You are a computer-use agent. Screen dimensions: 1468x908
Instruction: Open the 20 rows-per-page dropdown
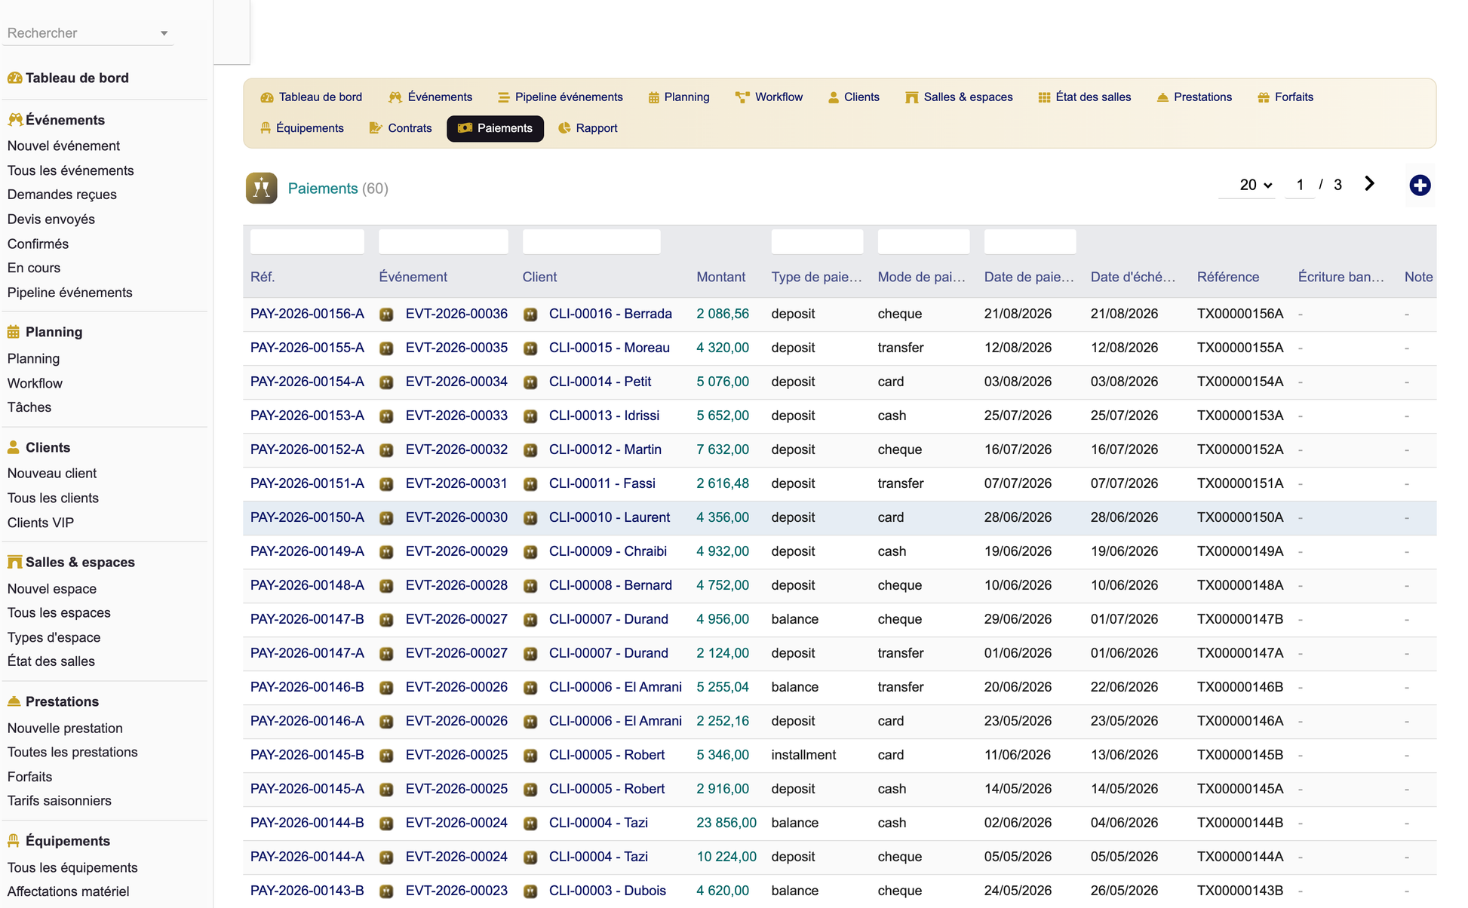tap(1255, 185)
